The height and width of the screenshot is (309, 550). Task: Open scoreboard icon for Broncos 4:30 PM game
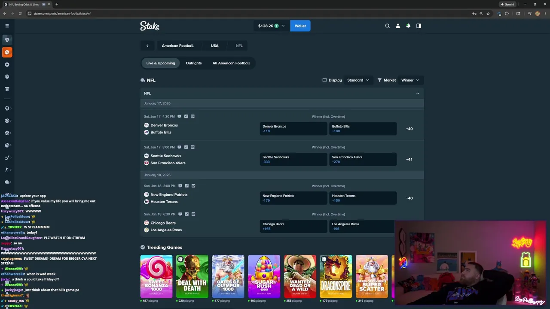pos(192,116)
